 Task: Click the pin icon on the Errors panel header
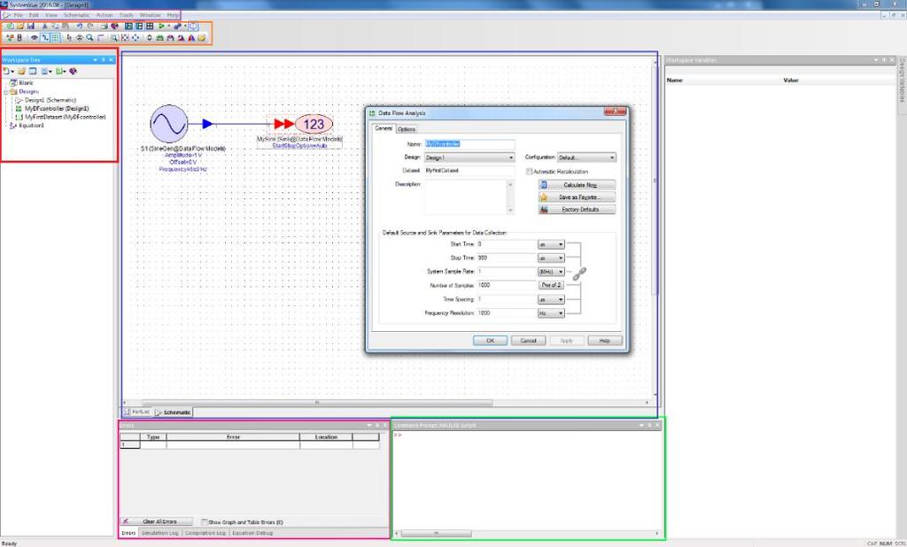[377, 425]
